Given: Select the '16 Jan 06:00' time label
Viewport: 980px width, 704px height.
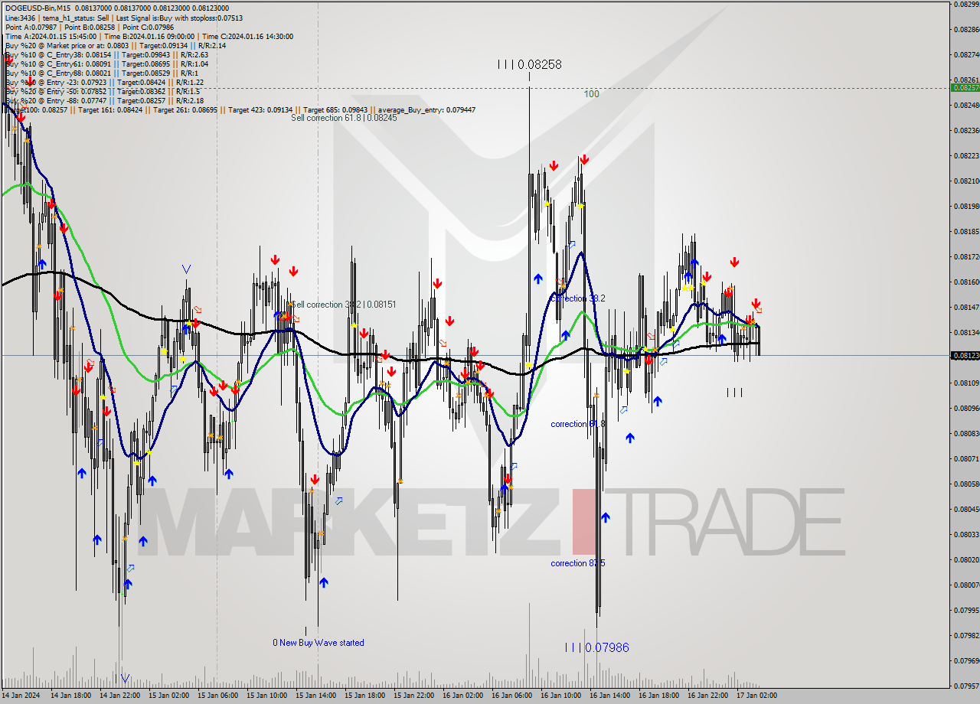Looking at the screenshot, I should [511, 696].
